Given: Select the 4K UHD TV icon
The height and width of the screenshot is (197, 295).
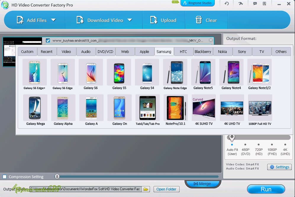Looking at the screenshot, I should tap(232, 108).
